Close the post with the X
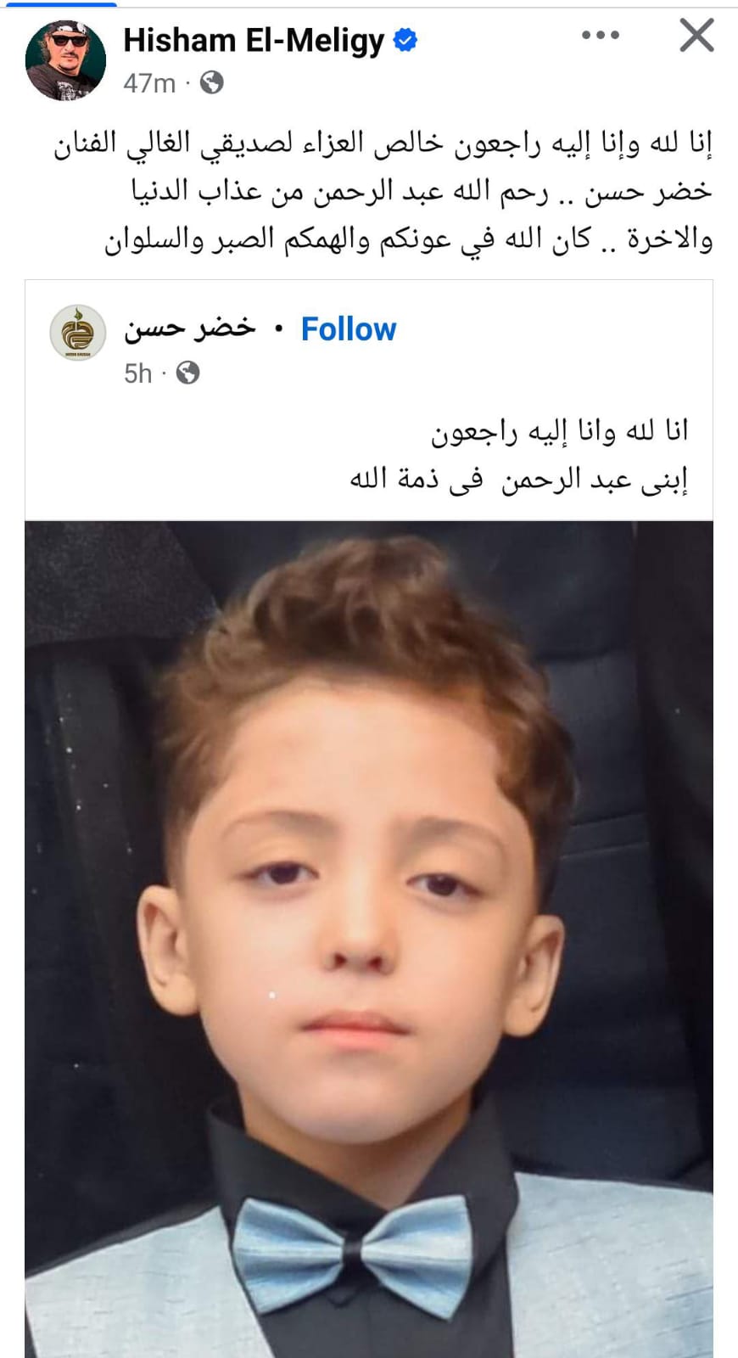Viewport: 738px width, 1358px height. tap(696, 36)
